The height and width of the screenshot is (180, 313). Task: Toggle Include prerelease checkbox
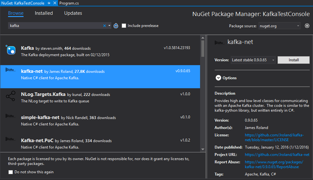124,26
